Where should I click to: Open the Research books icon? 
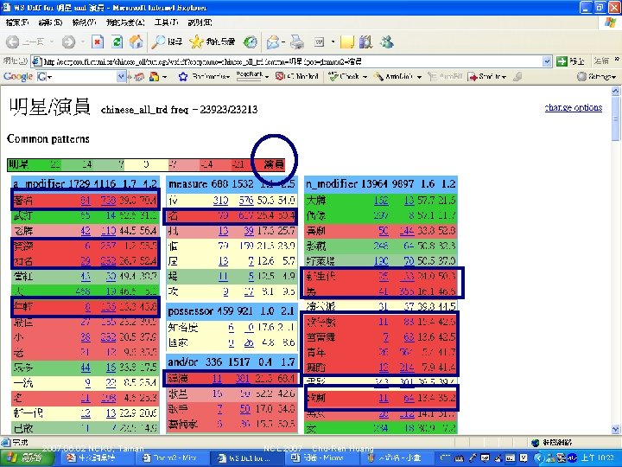point(365,42)
